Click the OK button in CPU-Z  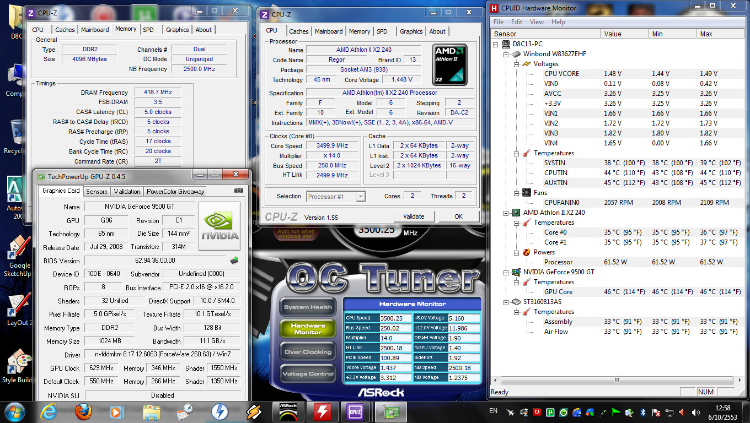tap(458, 216)
